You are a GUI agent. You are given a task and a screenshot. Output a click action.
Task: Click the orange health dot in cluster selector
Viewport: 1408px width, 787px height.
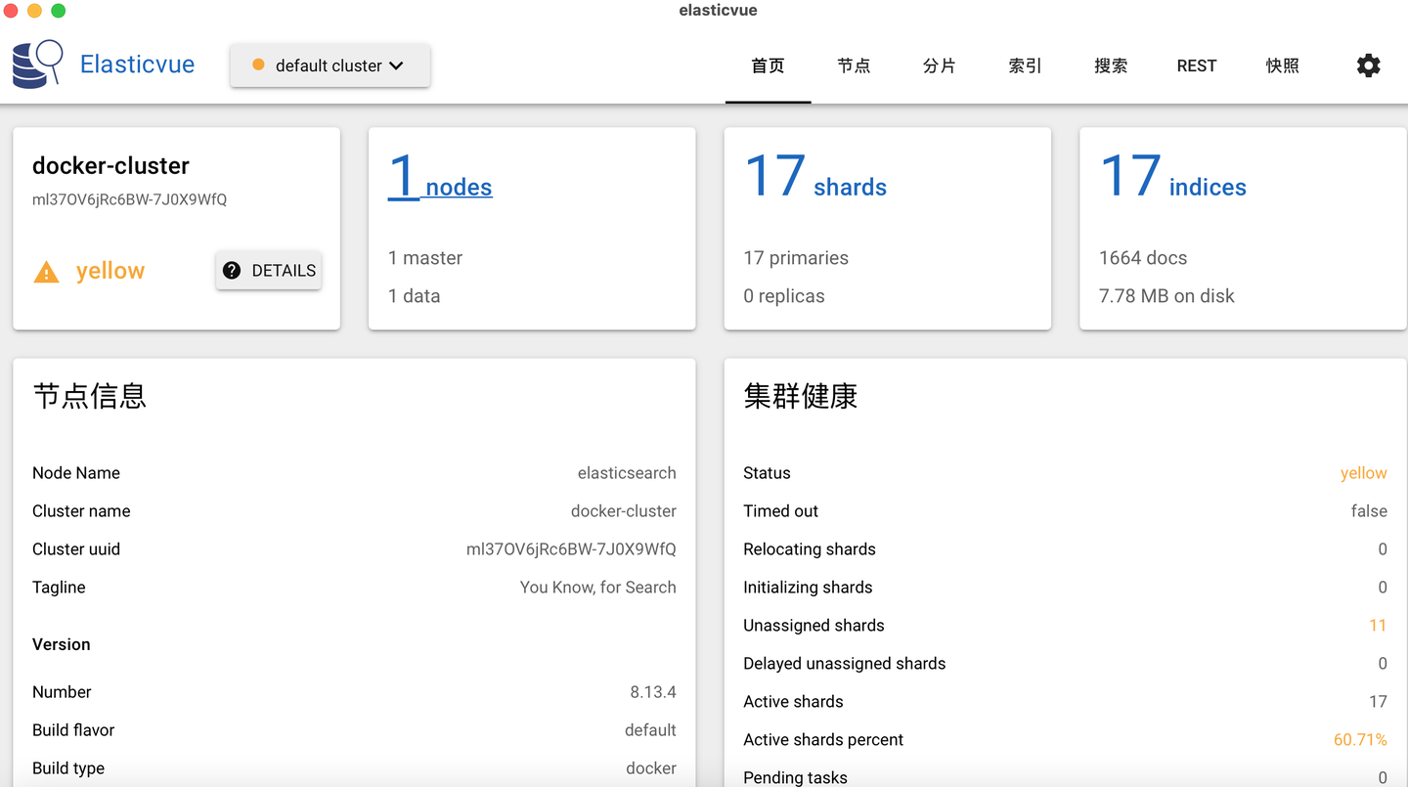257,65
